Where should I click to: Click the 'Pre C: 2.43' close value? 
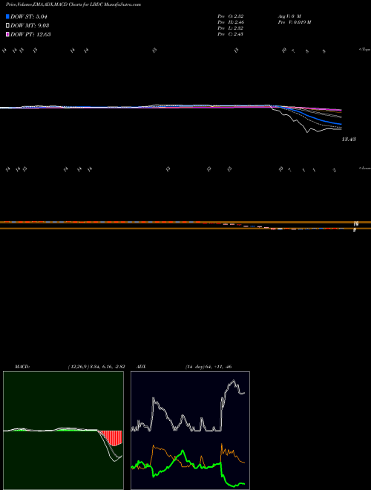[231, 34]
